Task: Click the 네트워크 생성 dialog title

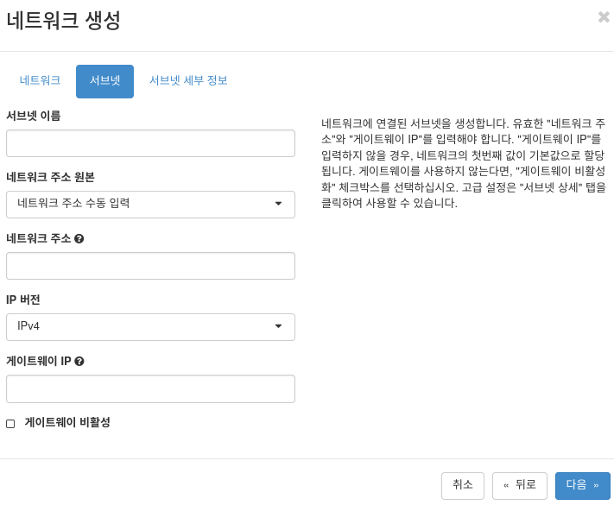Action: 63,21
